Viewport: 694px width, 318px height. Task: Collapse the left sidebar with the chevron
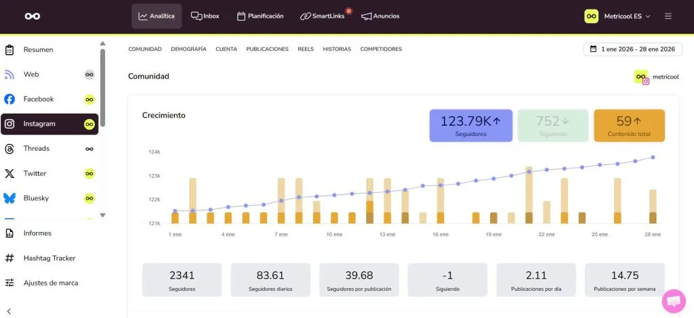click(x=9, y=311)
